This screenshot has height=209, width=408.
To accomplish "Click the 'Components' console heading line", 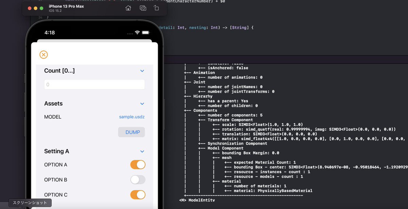I will 205,110.
